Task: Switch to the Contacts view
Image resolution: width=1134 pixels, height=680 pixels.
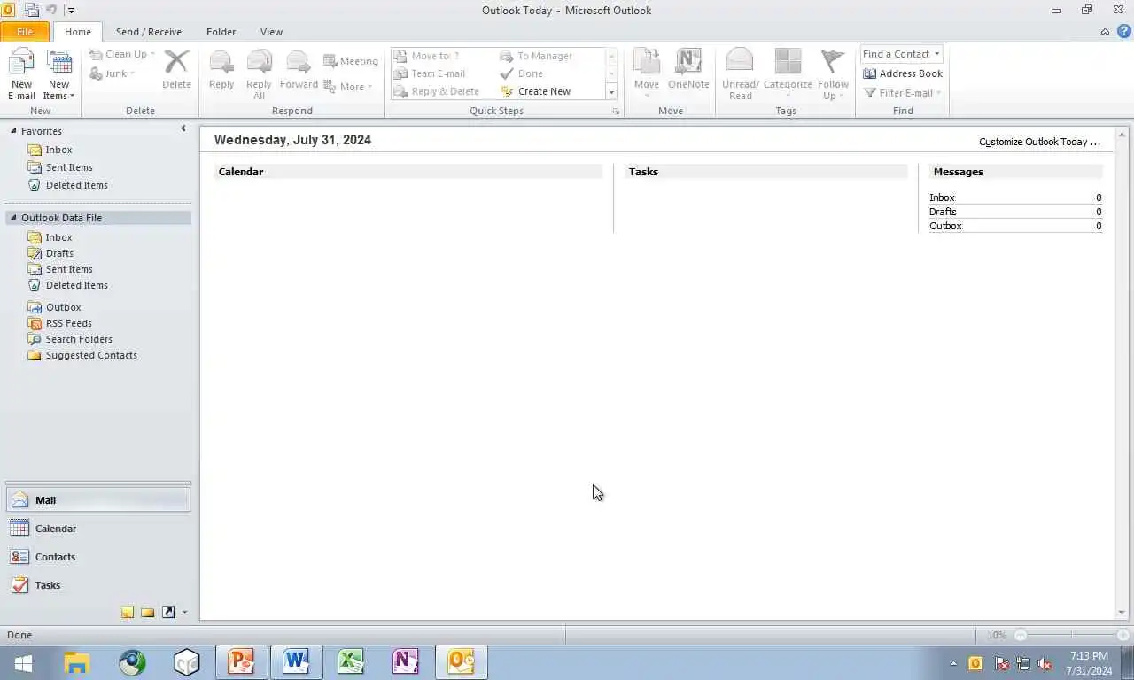Action: coord(97,557)
